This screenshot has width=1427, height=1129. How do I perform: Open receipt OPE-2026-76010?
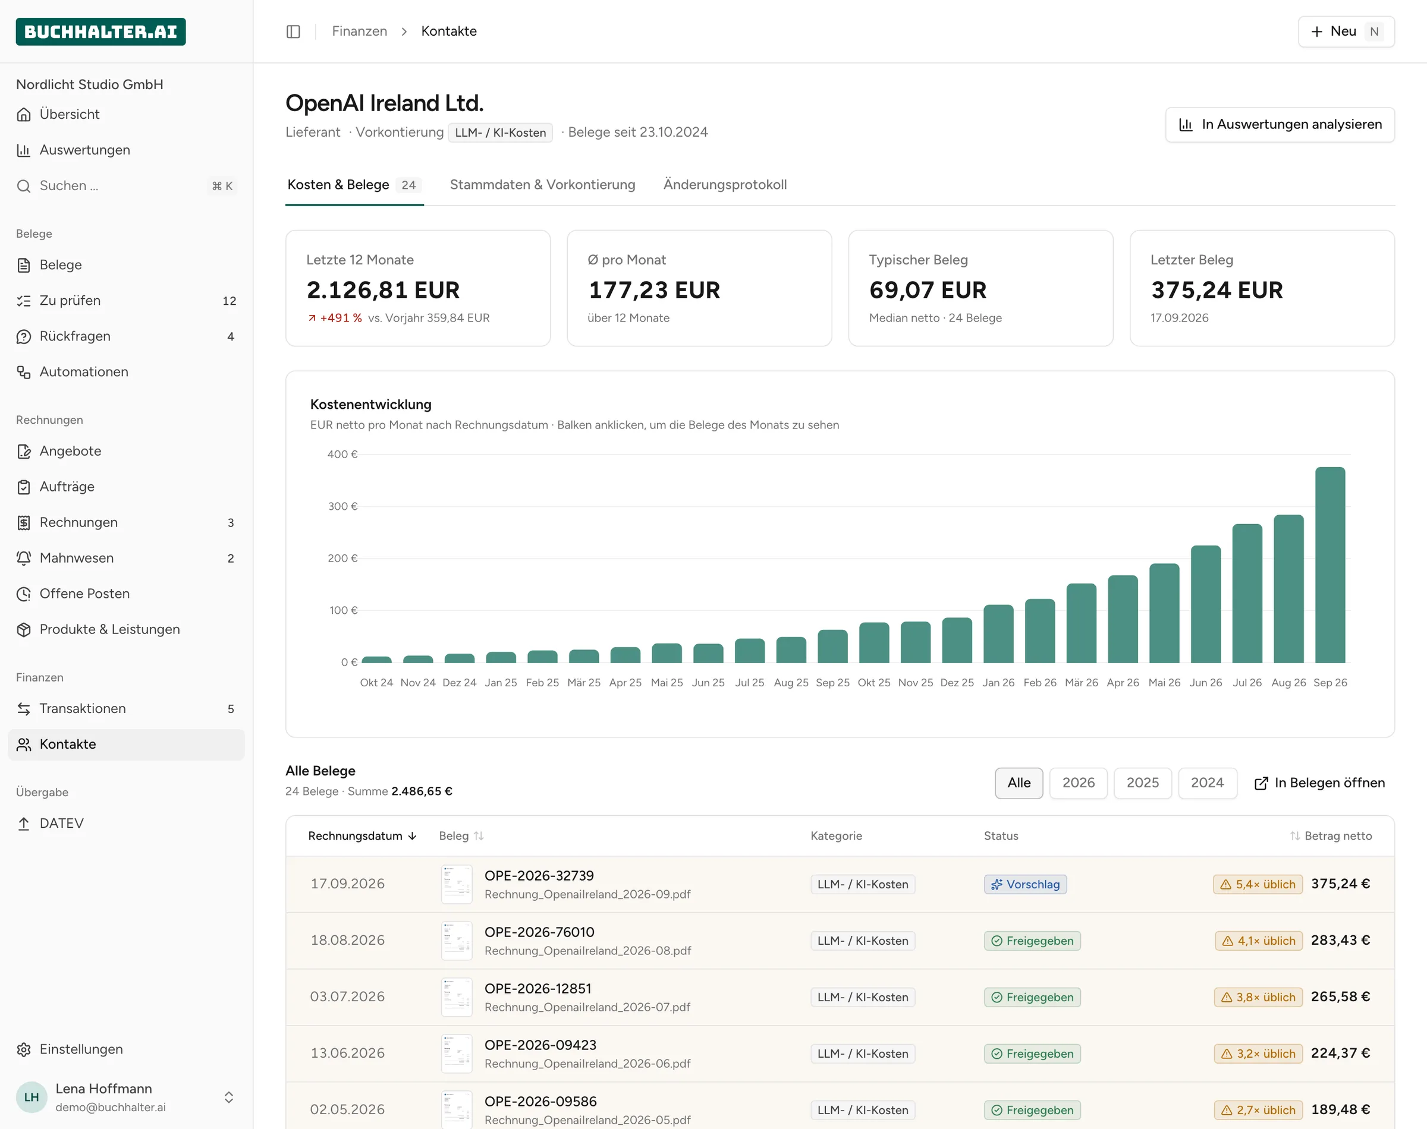[x=539, y=933]
